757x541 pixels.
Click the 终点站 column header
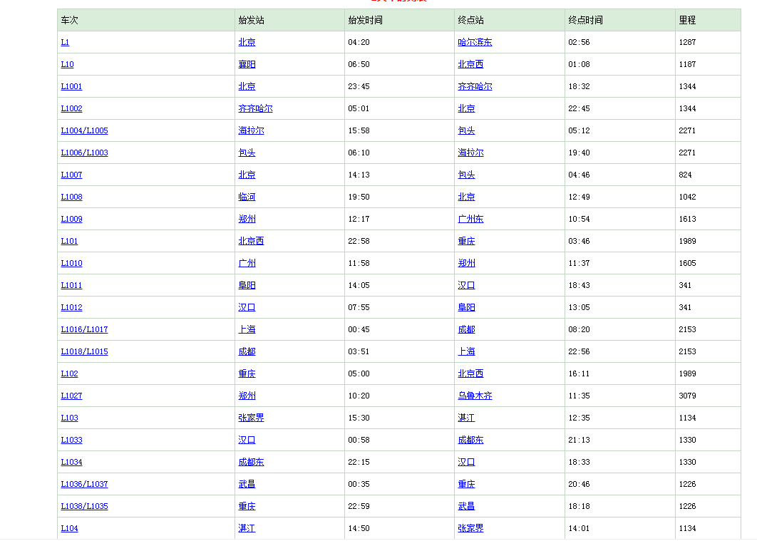coord(470,20)
